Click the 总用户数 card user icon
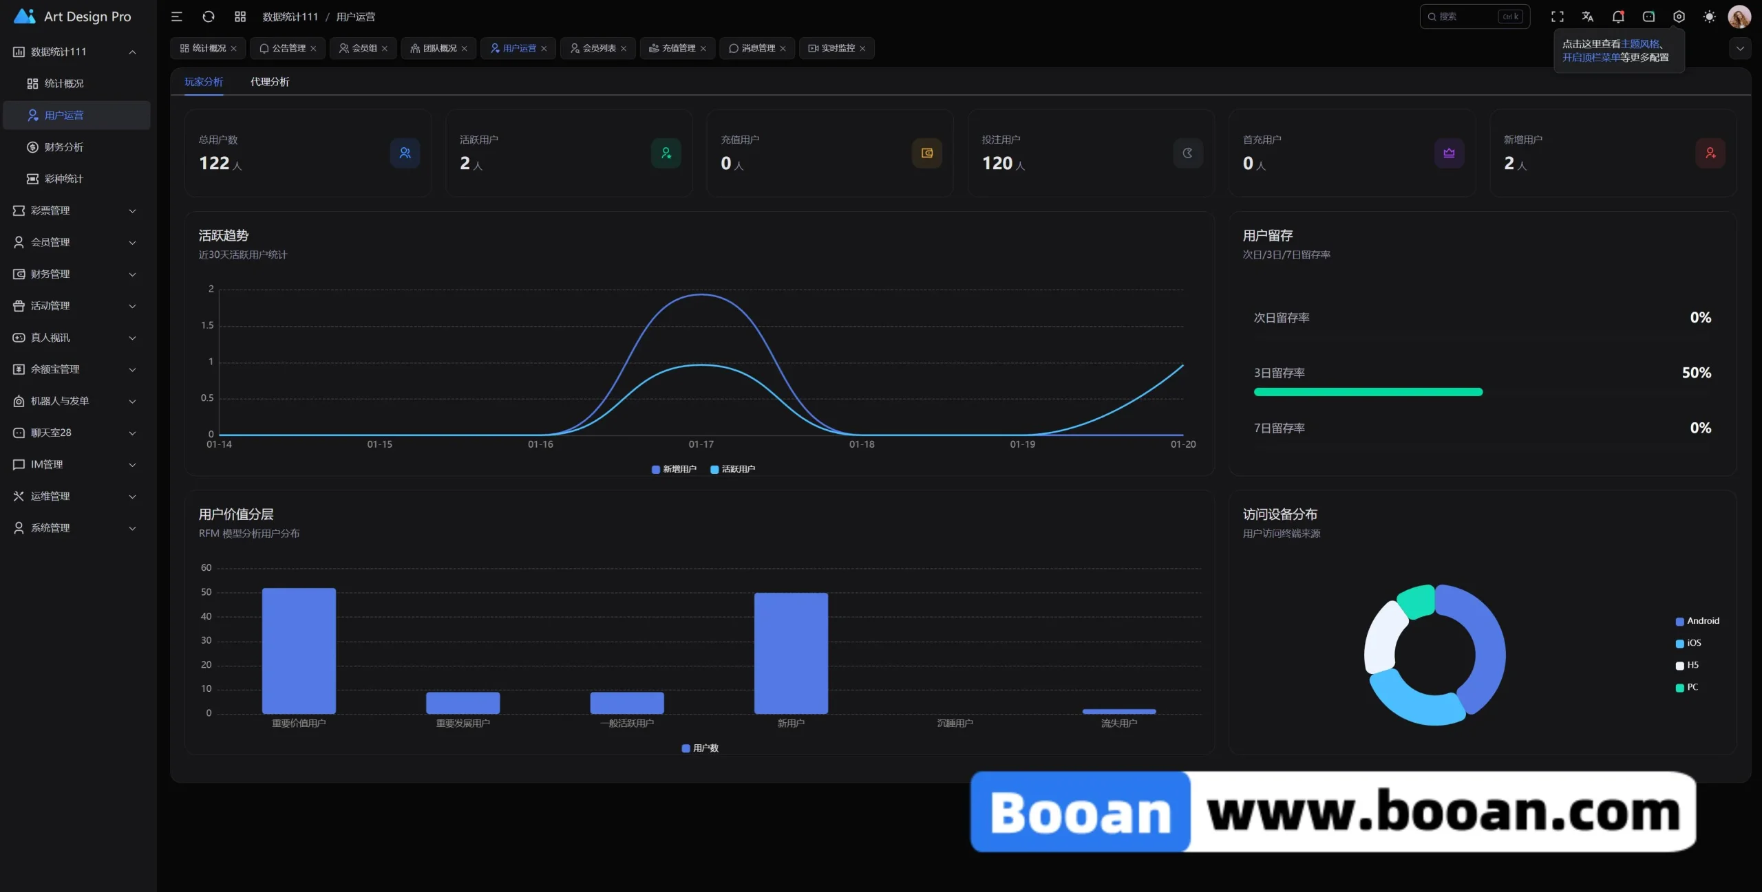 (x=405, y=153)
